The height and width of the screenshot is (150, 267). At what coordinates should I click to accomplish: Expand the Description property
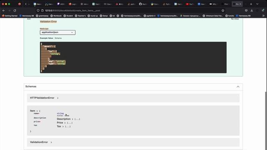pos(65,119)
